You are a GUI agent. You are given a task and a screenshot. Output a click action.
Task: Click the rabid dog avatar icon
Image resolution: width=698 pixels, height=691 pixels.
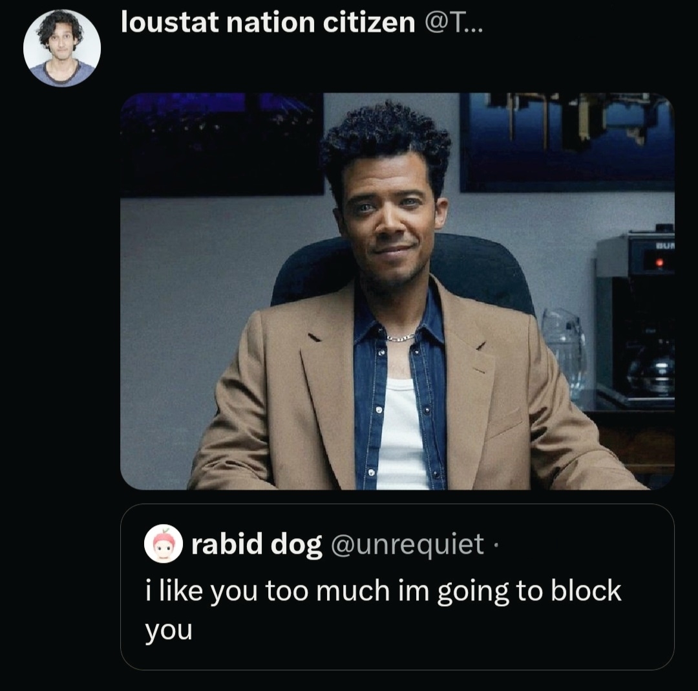coord(164,543)
